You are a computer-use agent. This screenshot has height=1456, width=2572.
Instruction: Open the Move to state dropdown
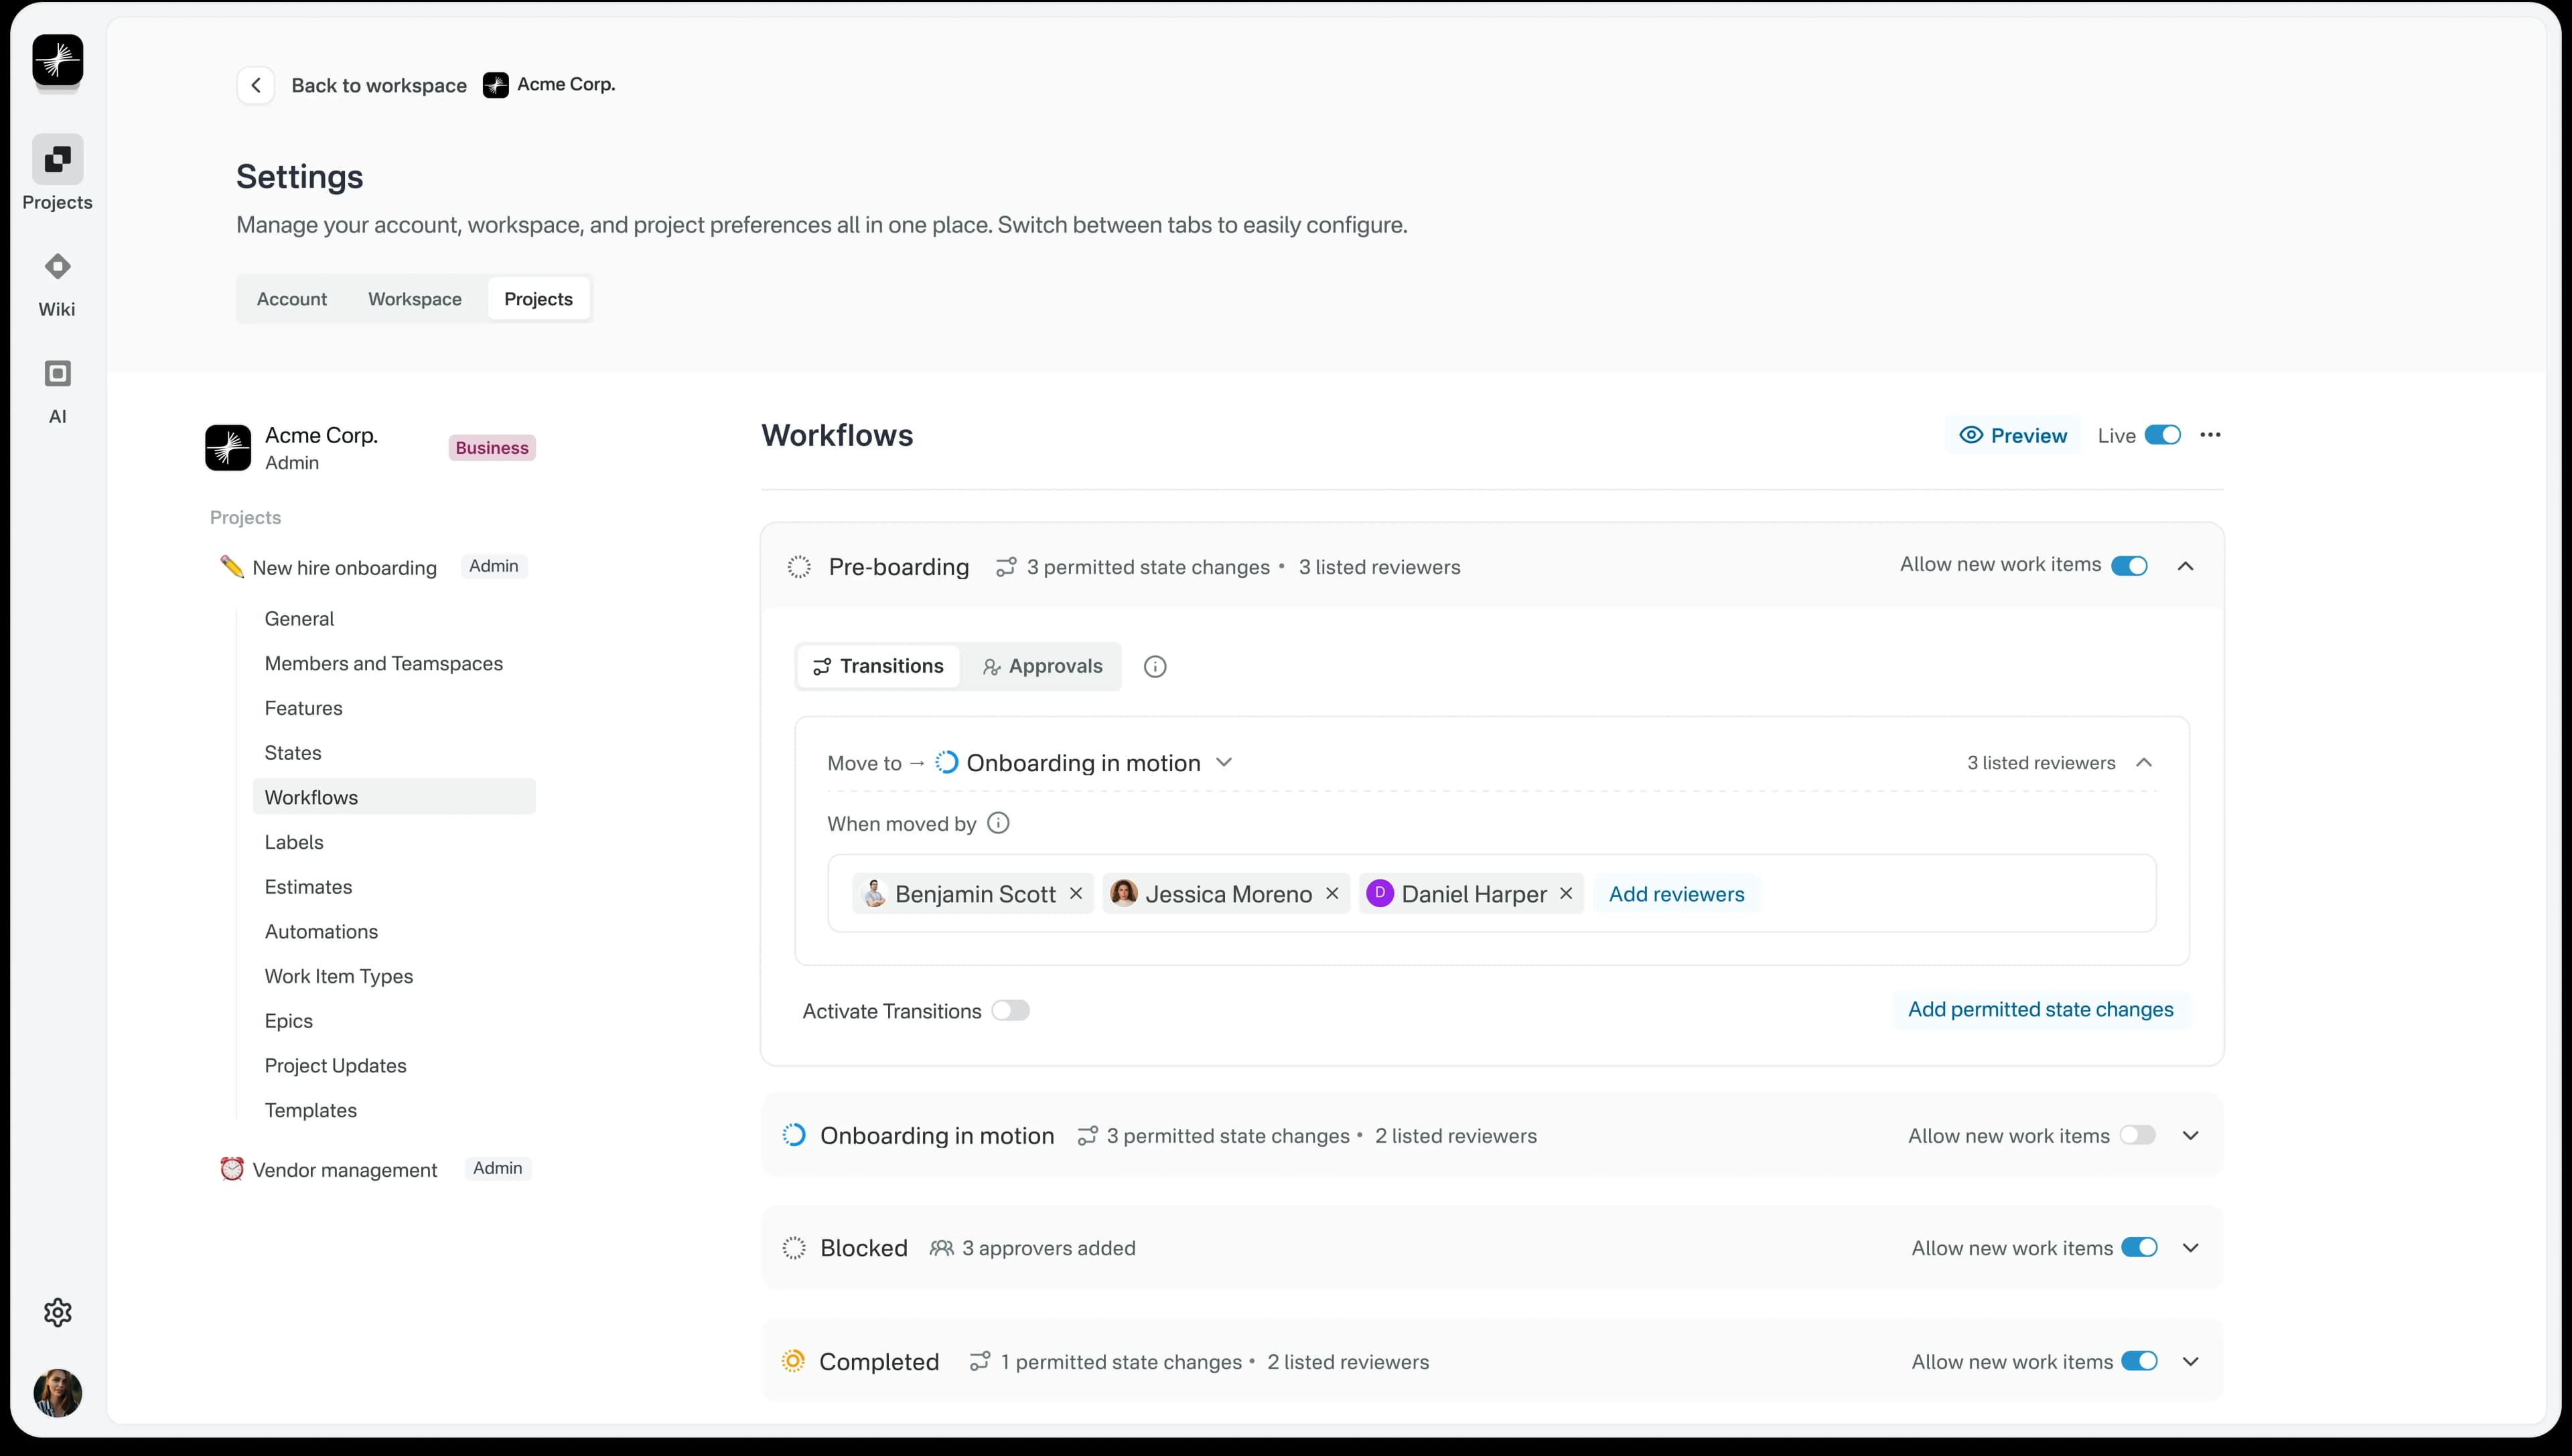tap(1224, 762)
